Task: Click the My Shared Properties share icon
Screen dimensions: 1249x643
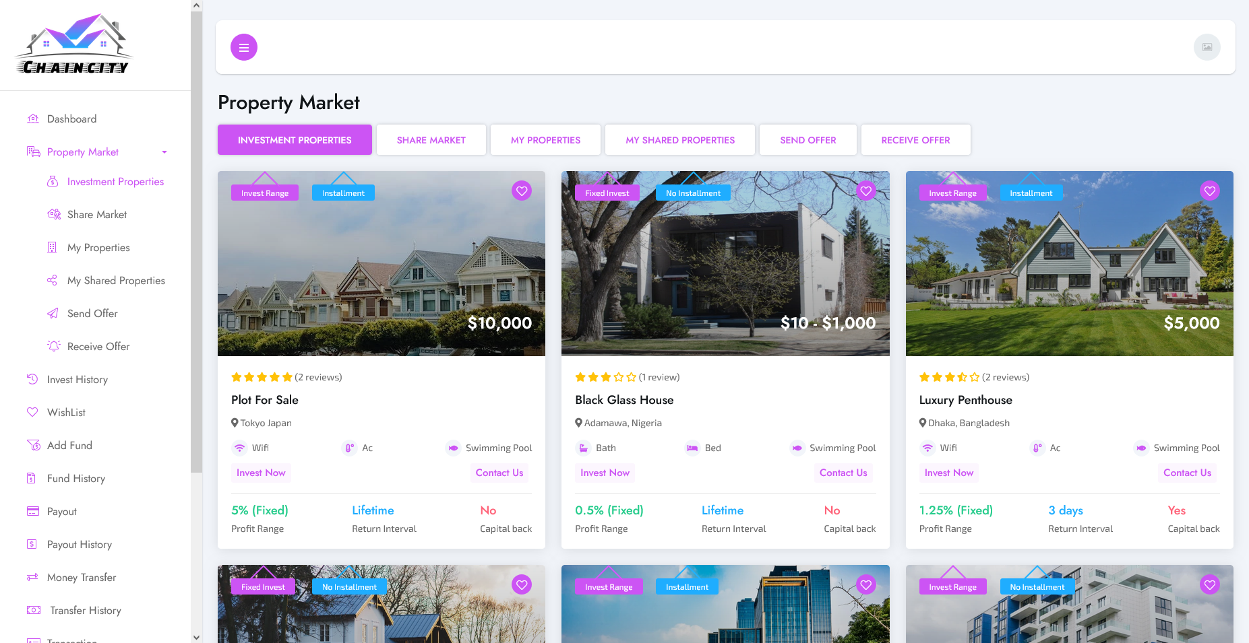Action: (x=52, y=281)
